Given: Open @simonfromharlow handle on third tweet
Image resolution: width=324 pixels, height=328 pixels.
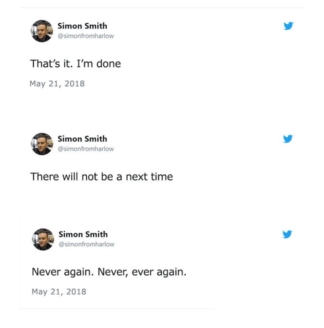Looking at the screenshot, I should click(x=86, y=244).
